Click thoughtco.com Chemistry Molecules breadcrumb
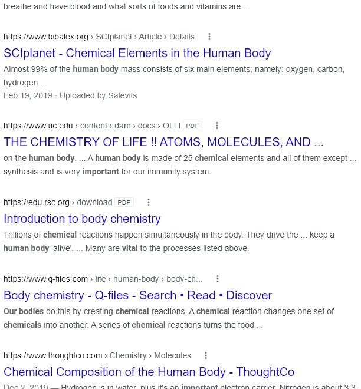361x389 pixels. [x=97, y=356]
